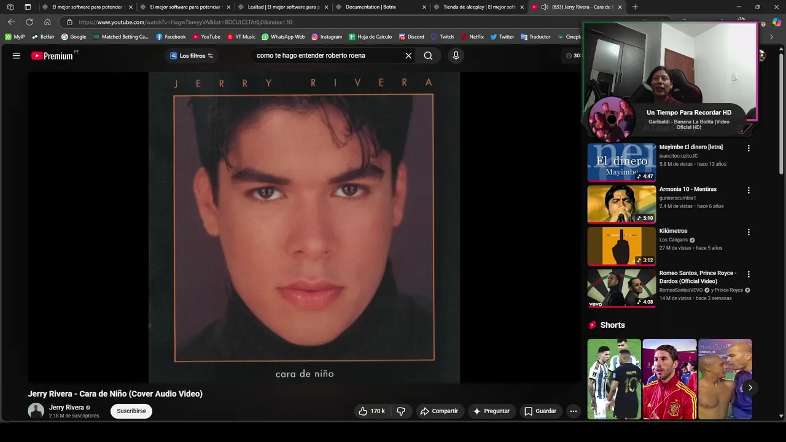The width and height of the screenshot is (786, 442).
Task: Open the Twitch bookmark
Action: (443, 37)
